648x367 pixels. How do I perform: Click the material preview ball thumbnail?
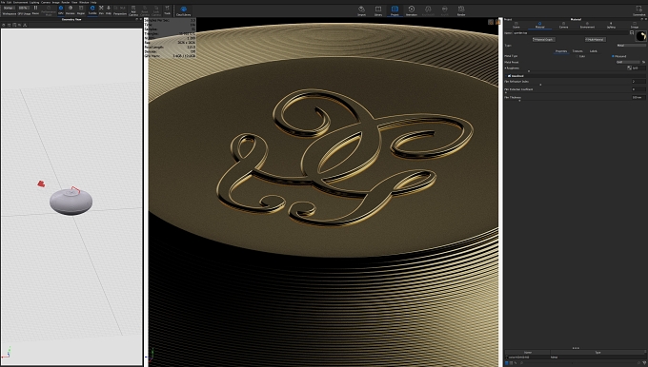(641, 36)
